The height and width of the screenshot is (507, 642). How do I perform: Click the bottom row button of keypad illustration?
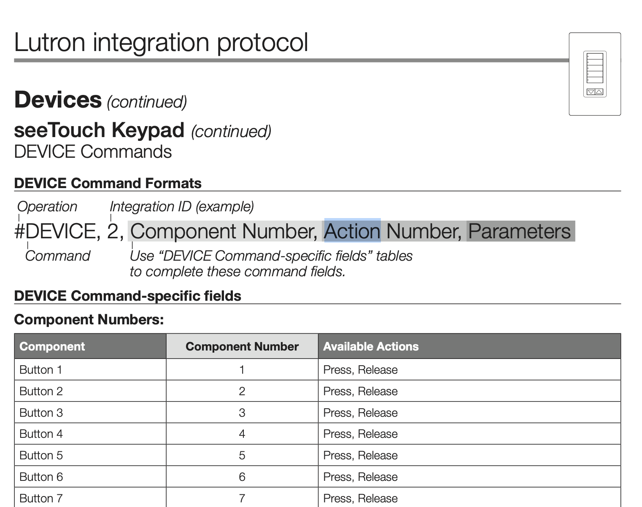click(595, 80)
